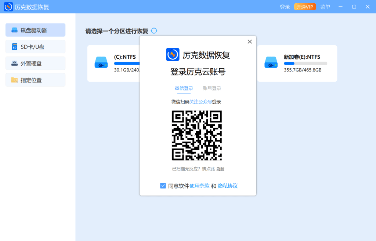
Task: Open the 菜单 menu in title bar
Action: (x=325, y=7)
